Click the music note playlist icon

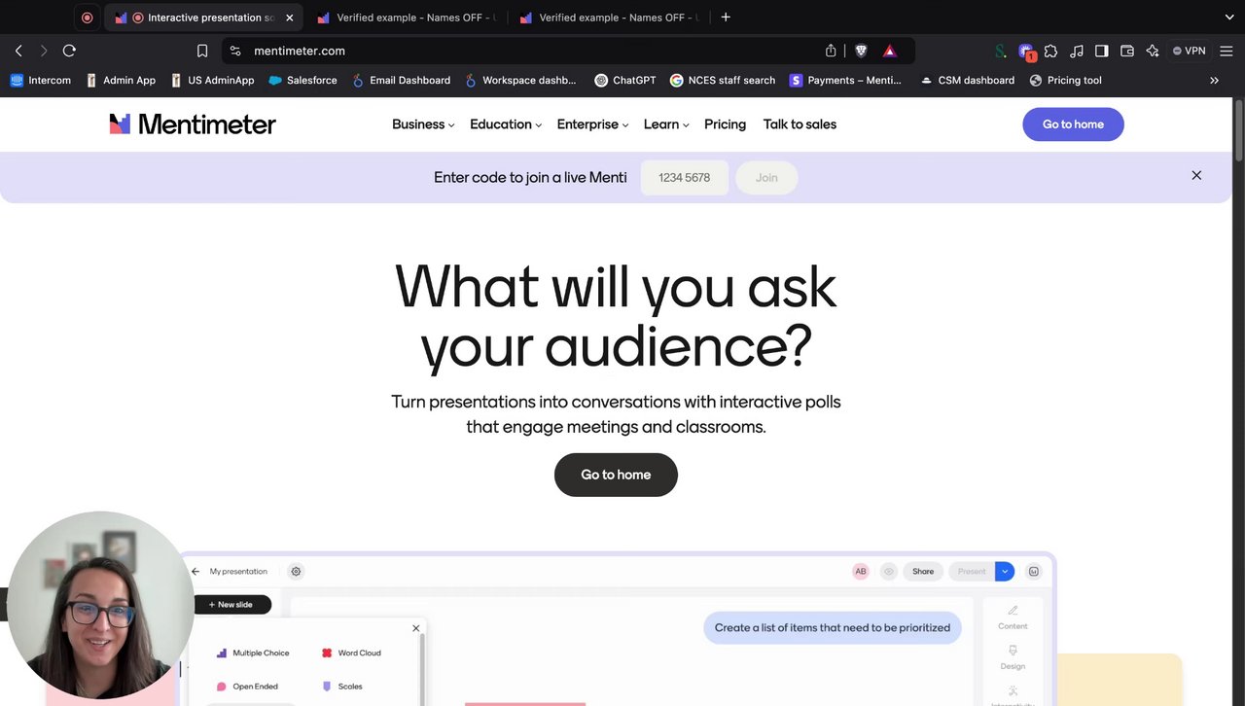point(1076,51)
